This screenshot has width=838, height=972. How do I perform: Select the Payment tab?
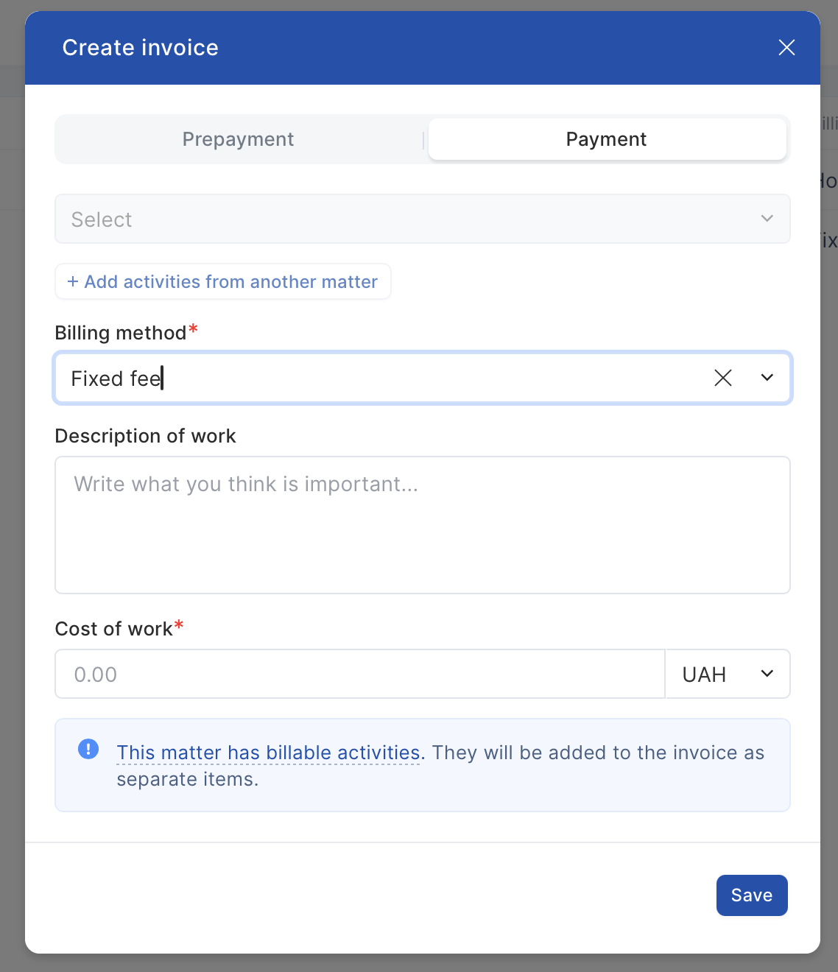point(607,139)
